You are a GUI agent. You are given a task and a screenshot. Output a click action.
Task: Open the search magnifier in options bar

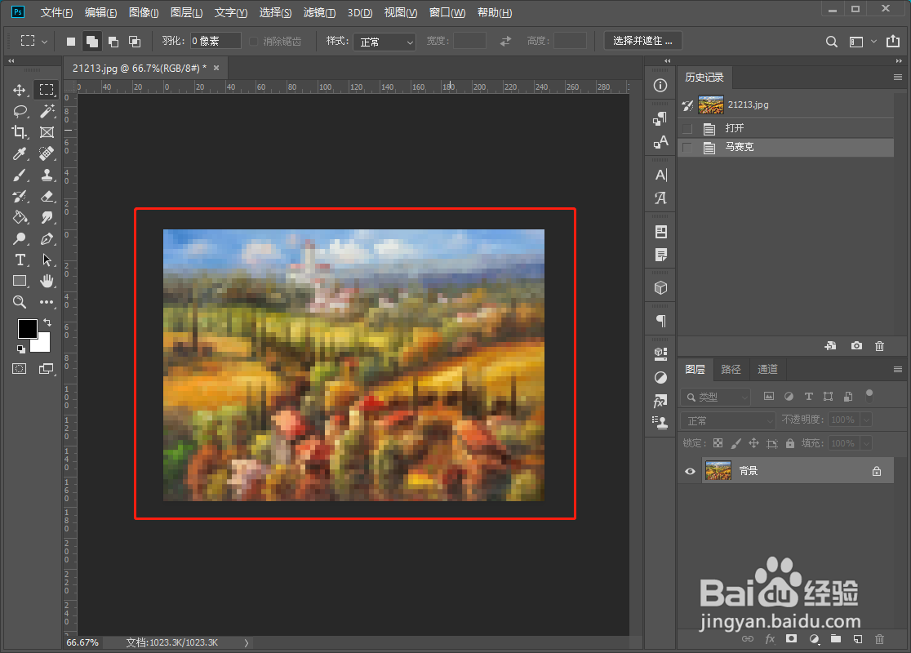pos(831,42)
